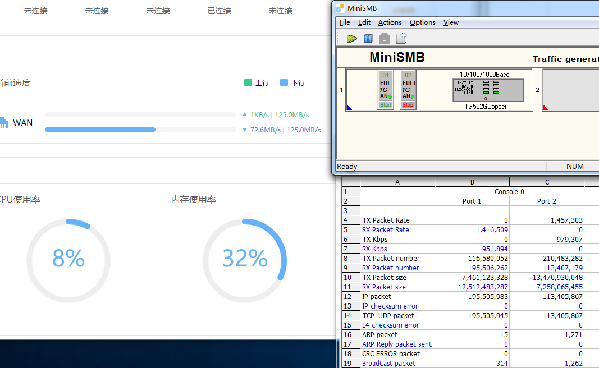Click blue triangle marker of slot 1
Viewport: 599px width, 368px height.
pyautogui.click(x=349, y=108)
